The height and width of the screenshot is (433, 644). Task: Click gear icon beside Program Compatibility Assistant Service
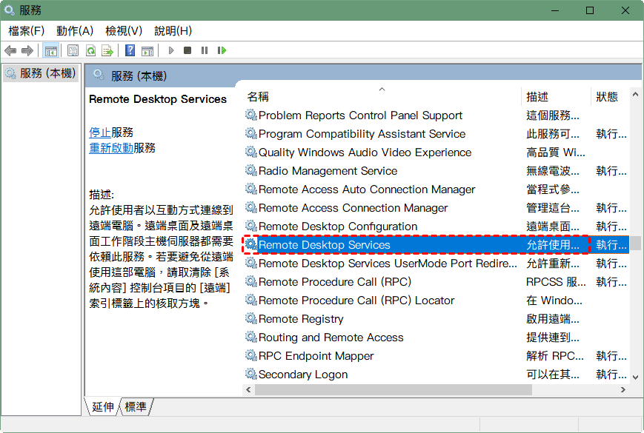[251, 133]
